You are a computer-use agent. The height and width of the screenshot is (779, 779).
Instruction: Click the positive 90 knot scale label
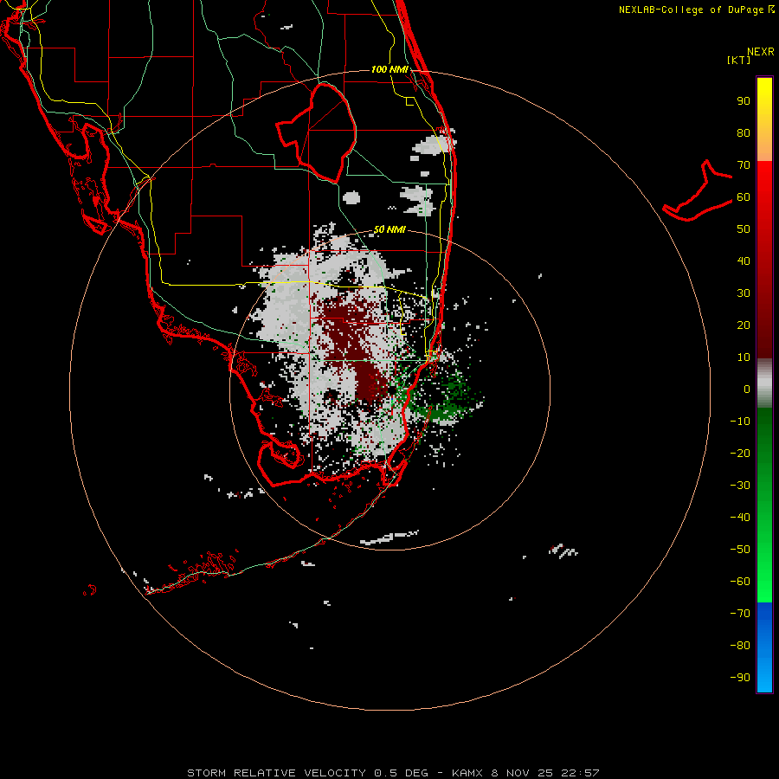click(744, 101)
